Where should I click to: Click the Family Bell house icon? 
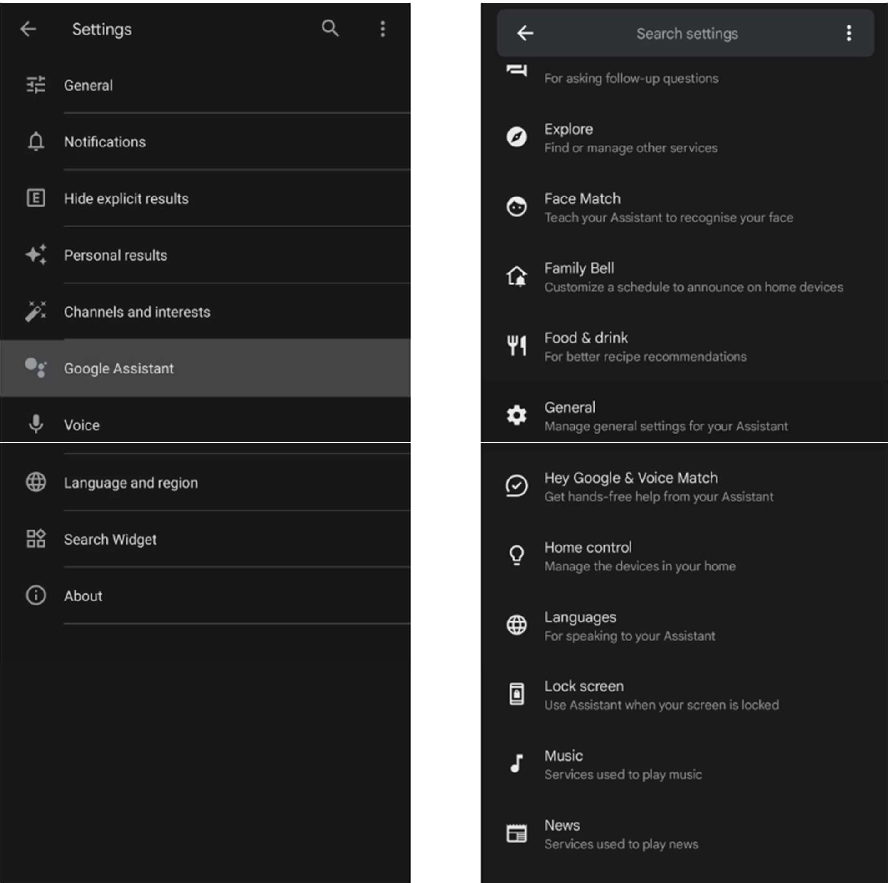(517, 276)
